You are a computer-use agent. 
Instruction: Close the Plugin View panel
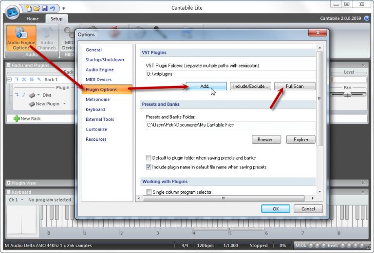pyautogui.click(x=363, y=183)
